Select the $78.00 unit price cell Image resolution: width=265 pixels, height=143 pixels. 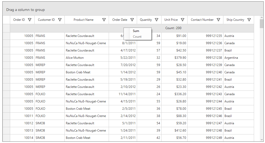(174, 109)
